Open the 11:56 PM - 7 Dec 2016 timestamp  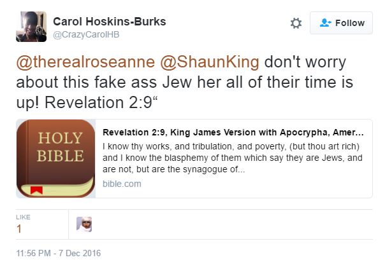59,253
